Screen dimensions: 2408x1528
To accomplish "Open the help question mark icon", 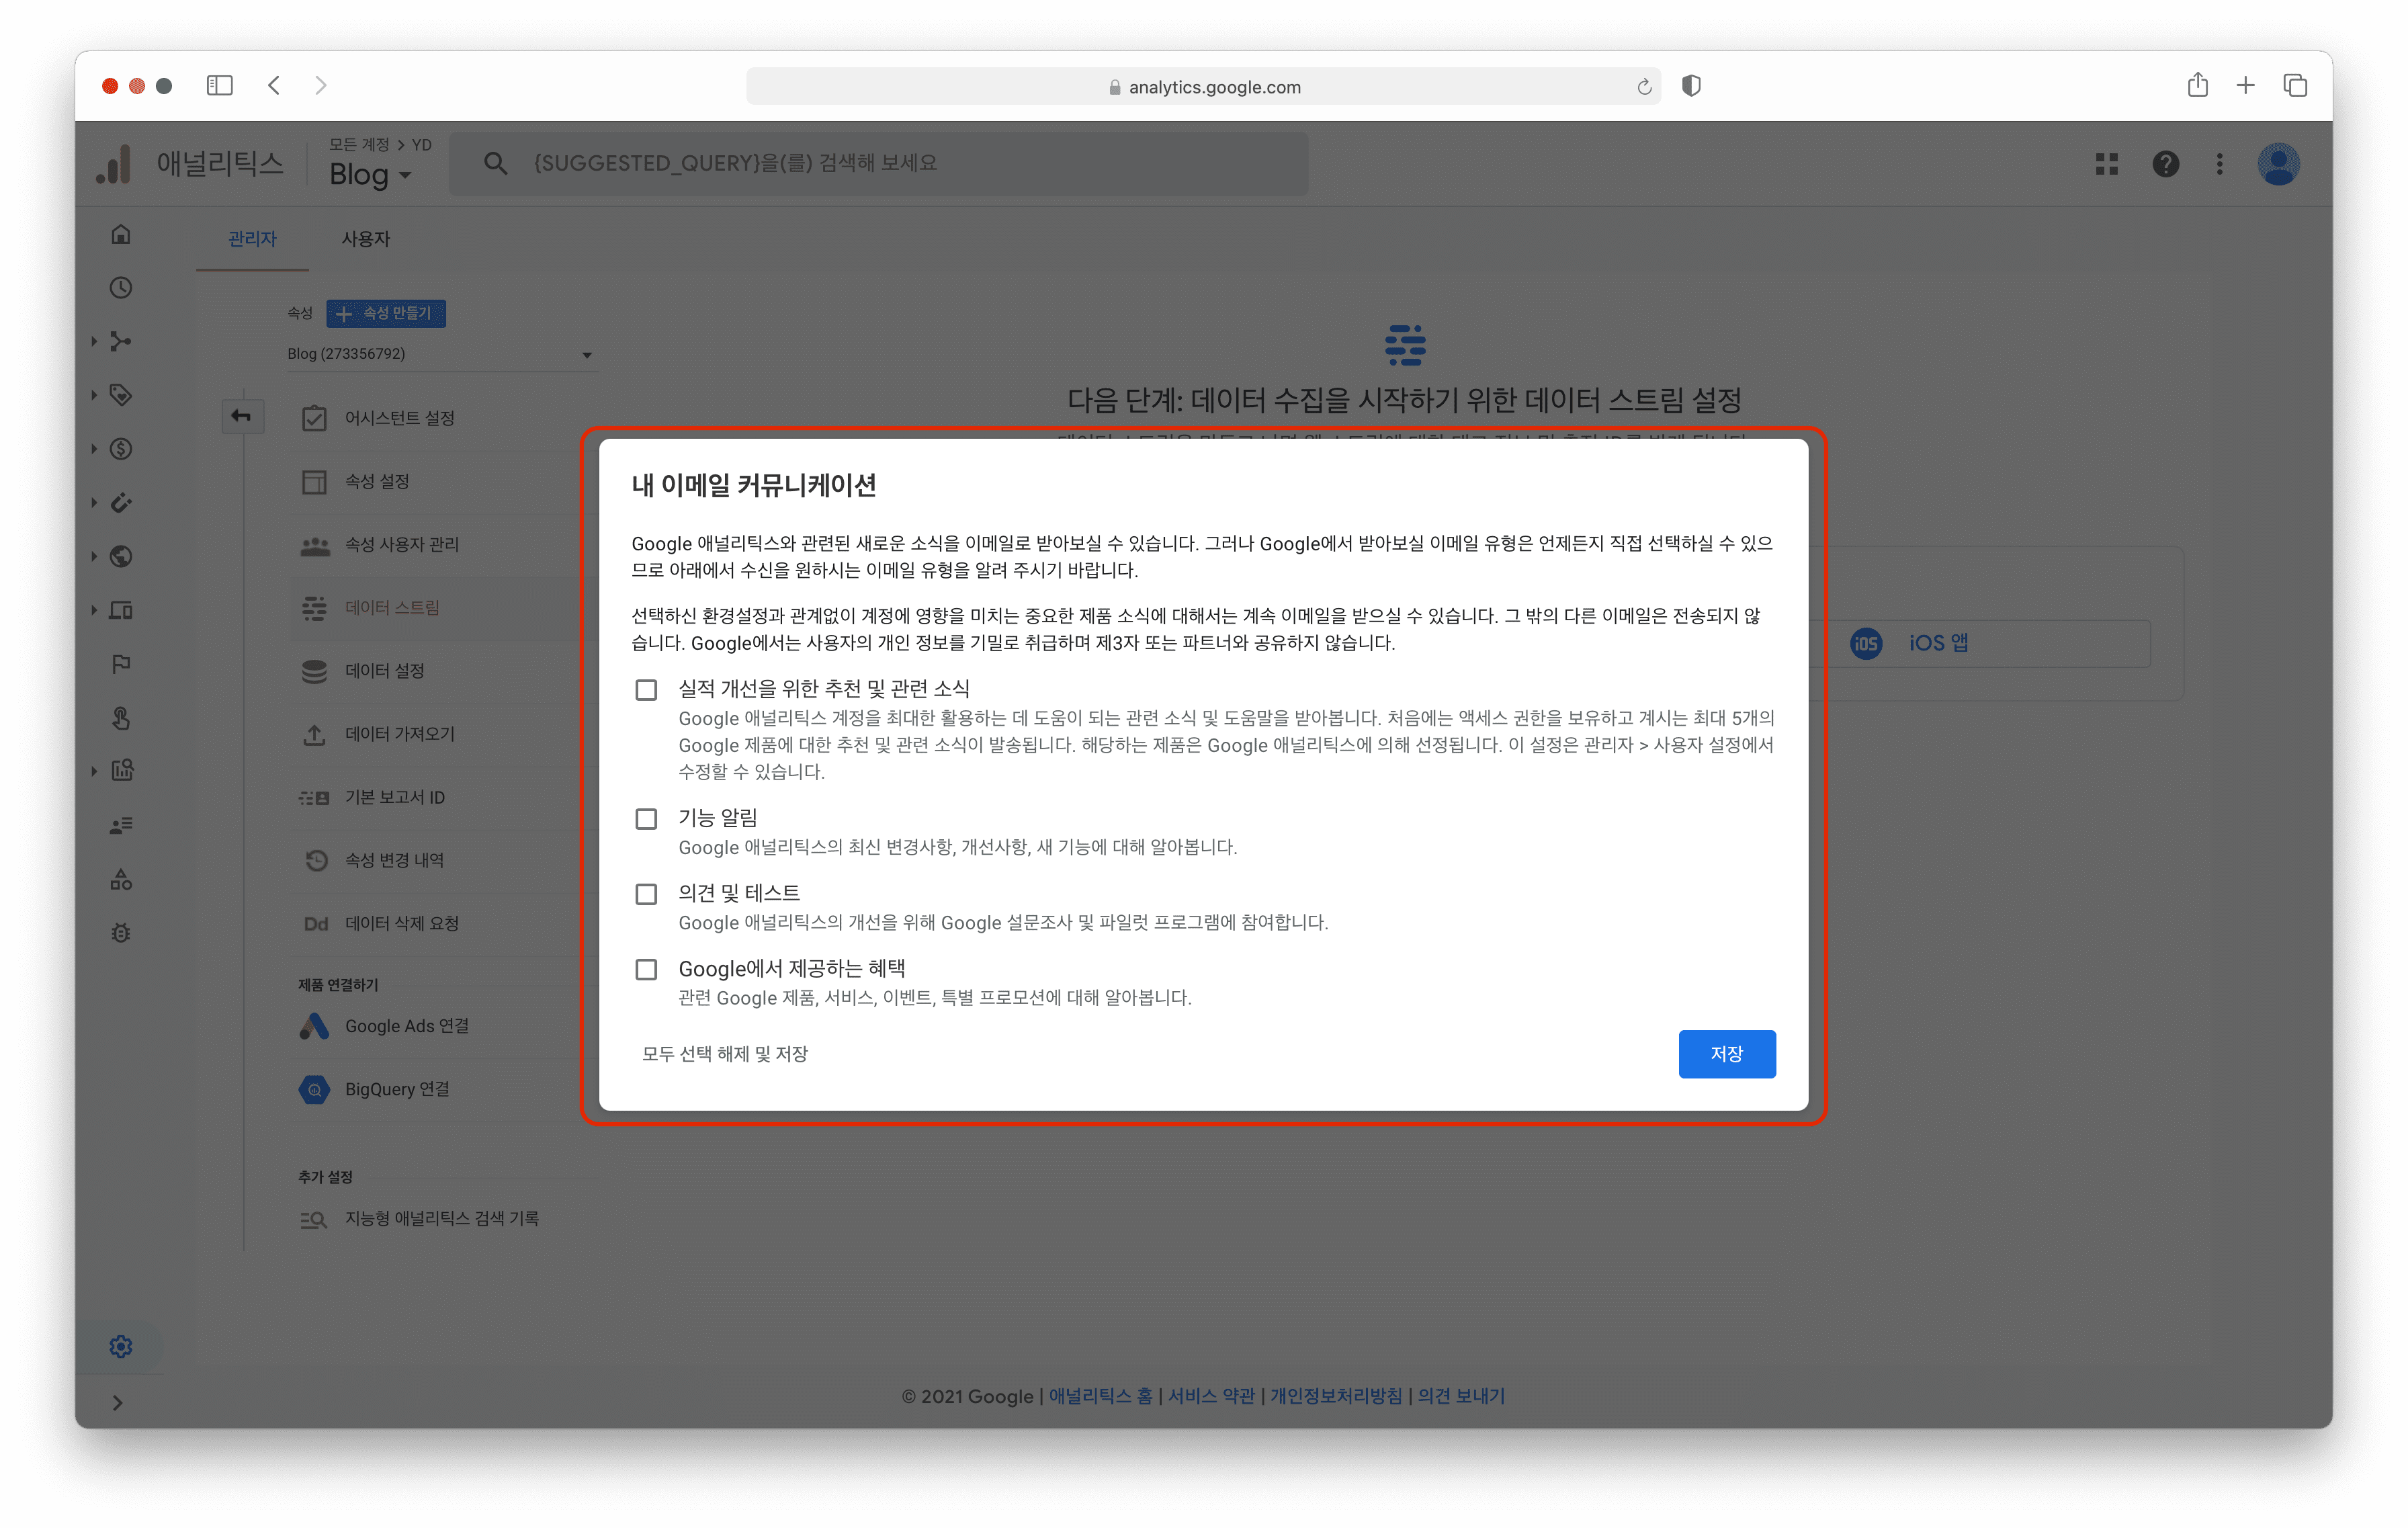I will click(2165, 164).
